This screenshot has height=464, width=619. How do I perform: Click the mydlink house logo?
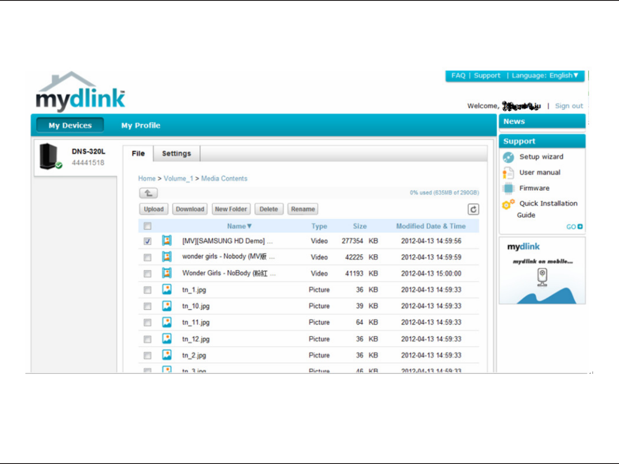coord(81,91)
